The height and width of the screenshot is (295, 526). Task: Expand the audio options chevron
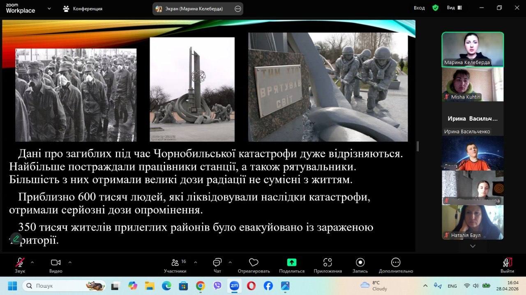pyautogui.click(x=32, y=262)
